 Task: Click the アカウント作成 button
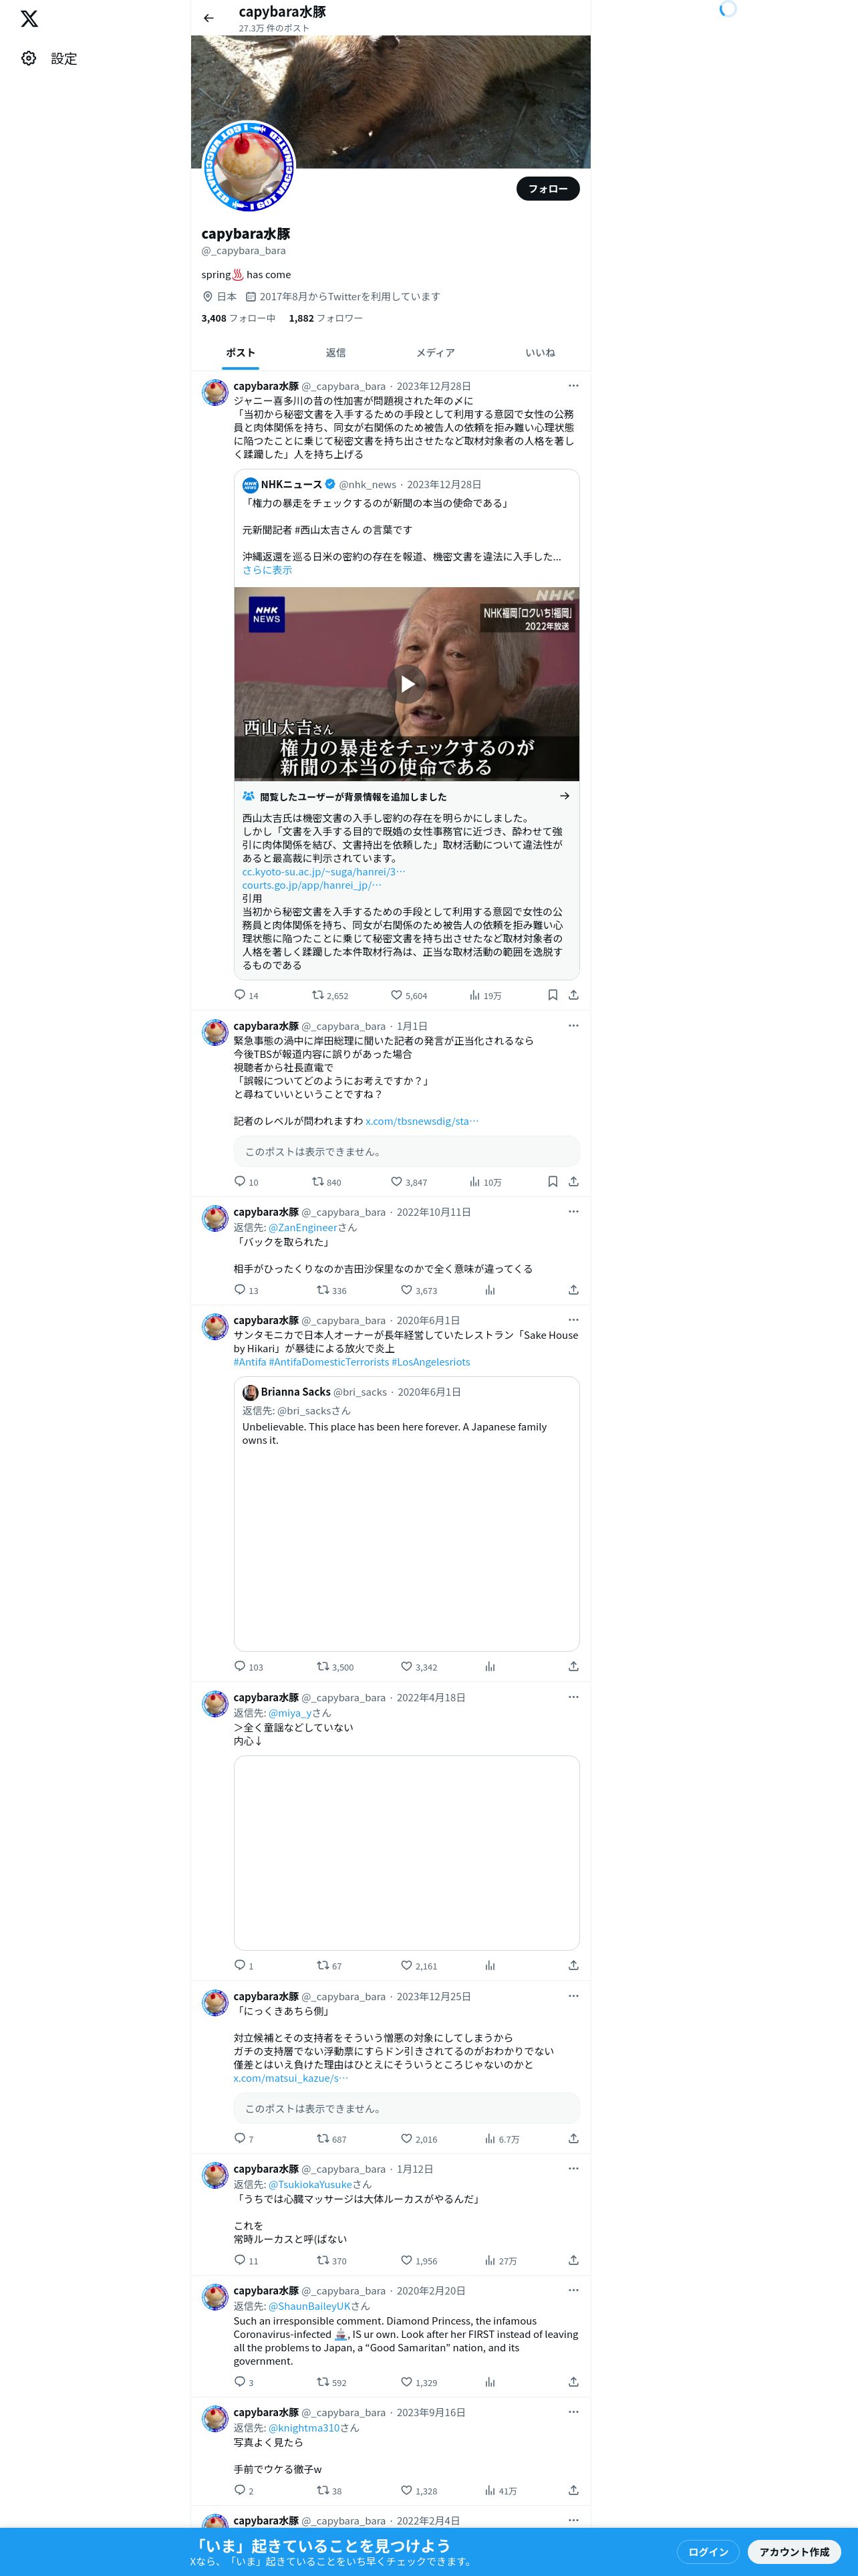pos(794,2551)
